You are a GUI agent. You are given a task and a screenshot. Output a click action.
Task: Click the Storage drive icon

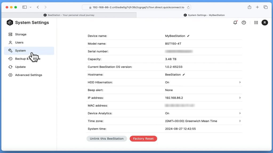click(x=10, y=34)
